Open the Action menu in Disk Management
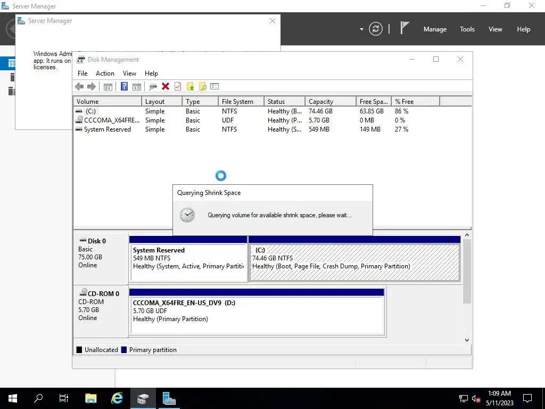545x409 pixels. coord(105,73)
